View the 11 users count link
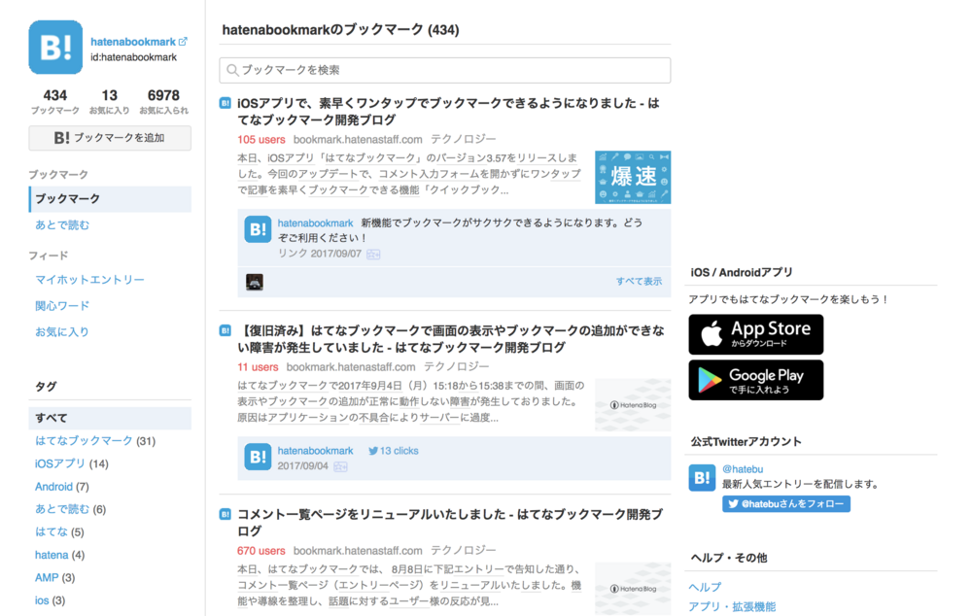The width and height of the screenshot is (972, 616). [258, 367]
